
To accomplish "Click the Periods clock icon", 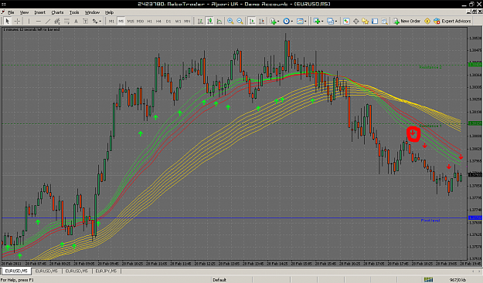I will point(286,21).
